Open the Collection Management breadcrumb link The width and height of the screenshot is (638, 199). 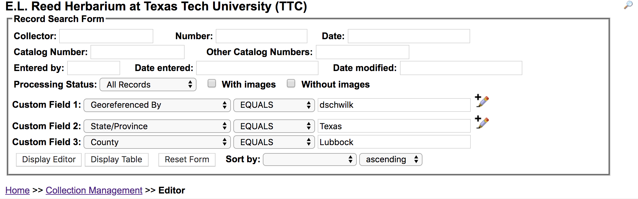click(94, 190)
